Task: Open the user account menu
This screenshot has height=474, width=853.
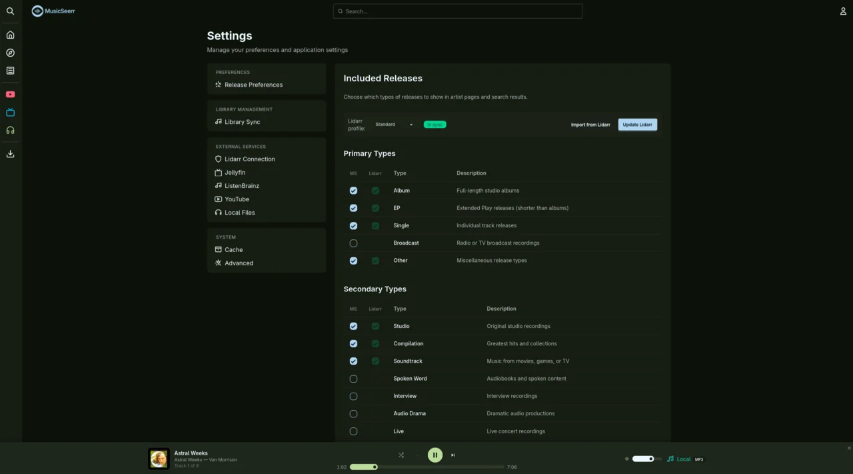Action: coord(842,11)
